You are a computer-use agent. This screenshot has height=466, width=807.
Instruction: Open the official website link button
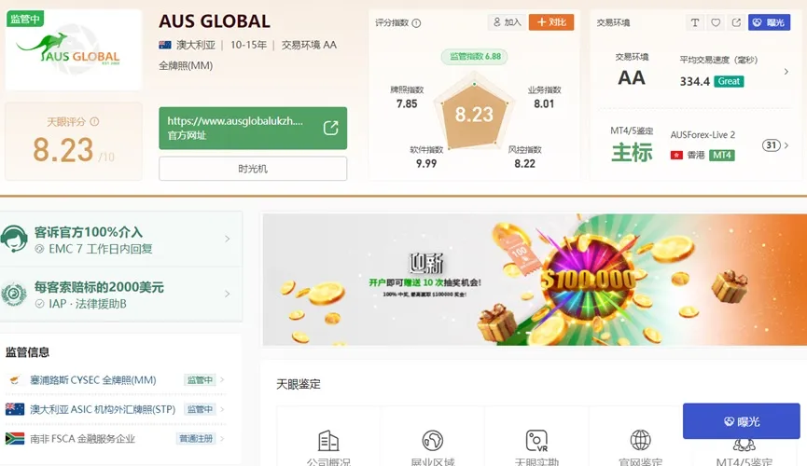pyautogui.click(x=253, y=128)
